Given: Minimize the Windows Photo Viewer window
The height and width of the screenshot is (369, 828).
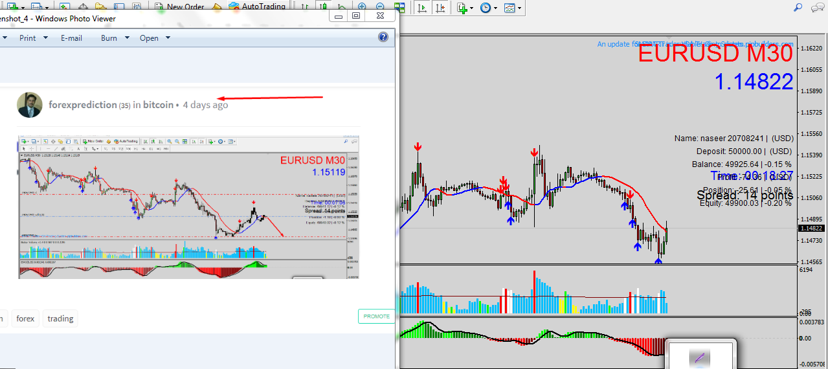Looking at the screenshot, I should (338, 16).
